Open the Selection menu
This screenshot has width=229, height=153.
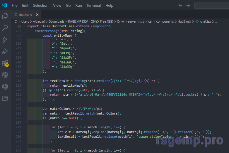point(41,5)
